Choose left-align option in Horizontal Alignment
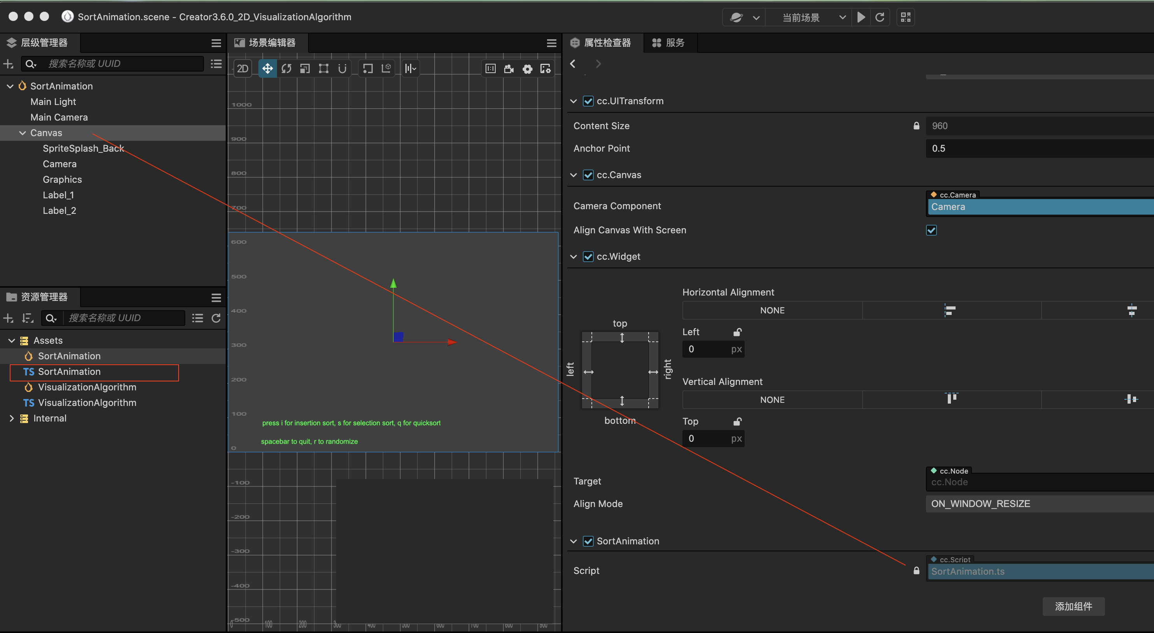The height and width of the screenshot is (633, 1154). pos(952,310)
